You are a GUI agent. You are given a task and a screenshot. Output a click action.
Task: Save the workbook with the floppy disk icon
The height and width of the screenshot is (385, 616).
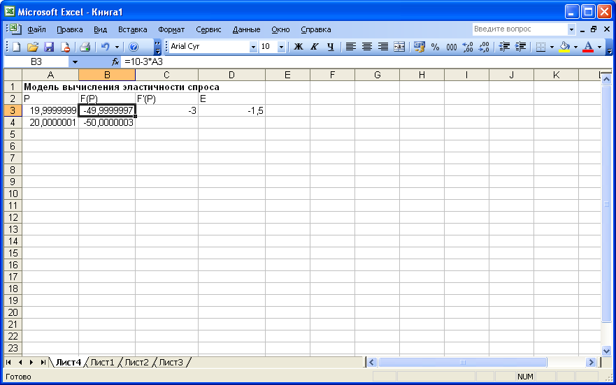click(49, 47)
